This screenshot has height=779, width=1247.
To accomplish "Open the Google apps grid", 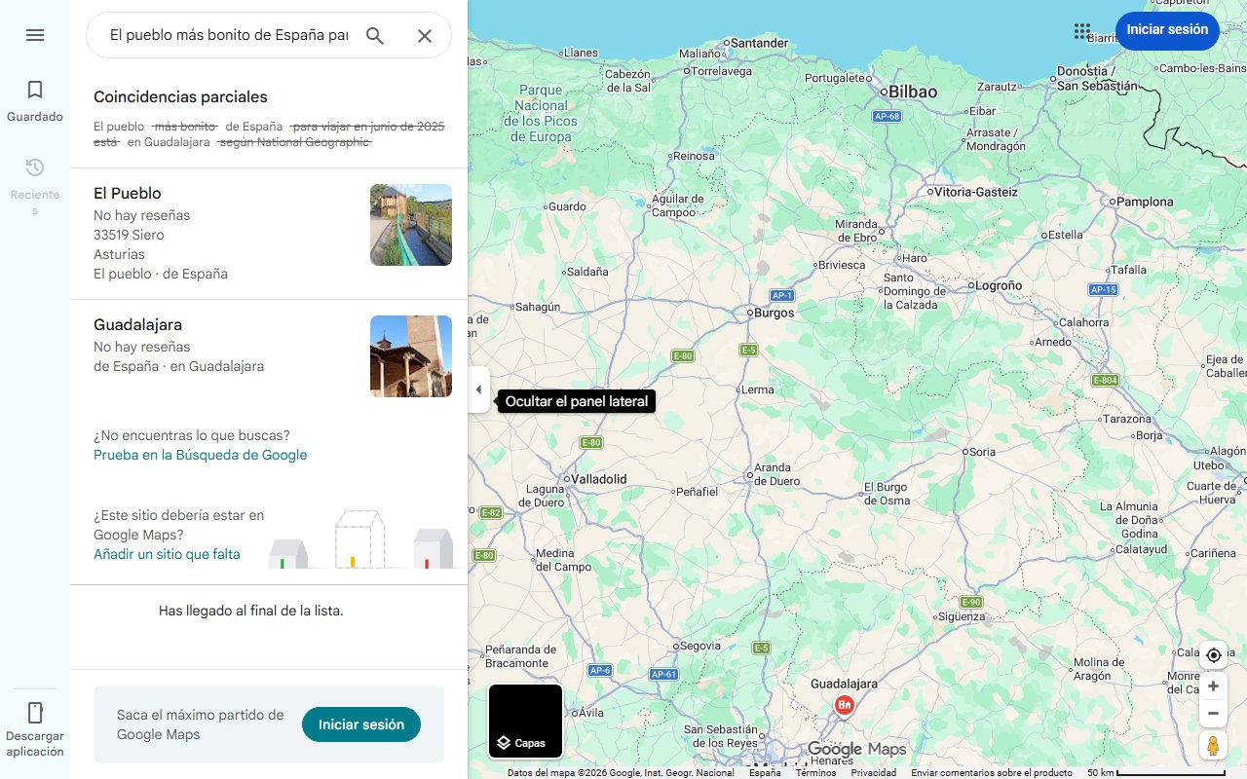I will pos(1082,31).
